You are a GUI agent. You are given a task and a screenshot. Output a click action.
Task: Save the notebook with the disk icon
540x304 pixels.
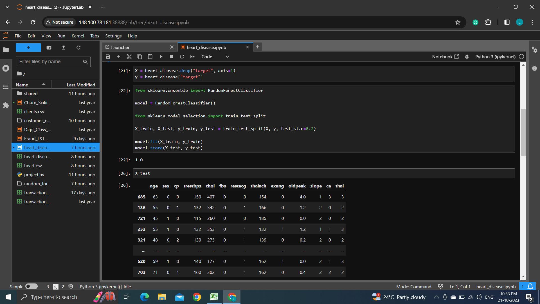(108, 57)
